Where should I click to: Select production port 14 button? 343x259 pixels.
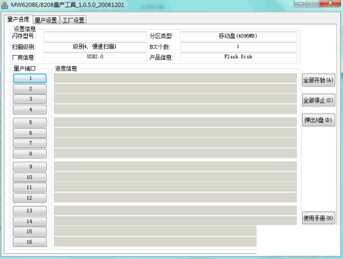tap(29, 222)
